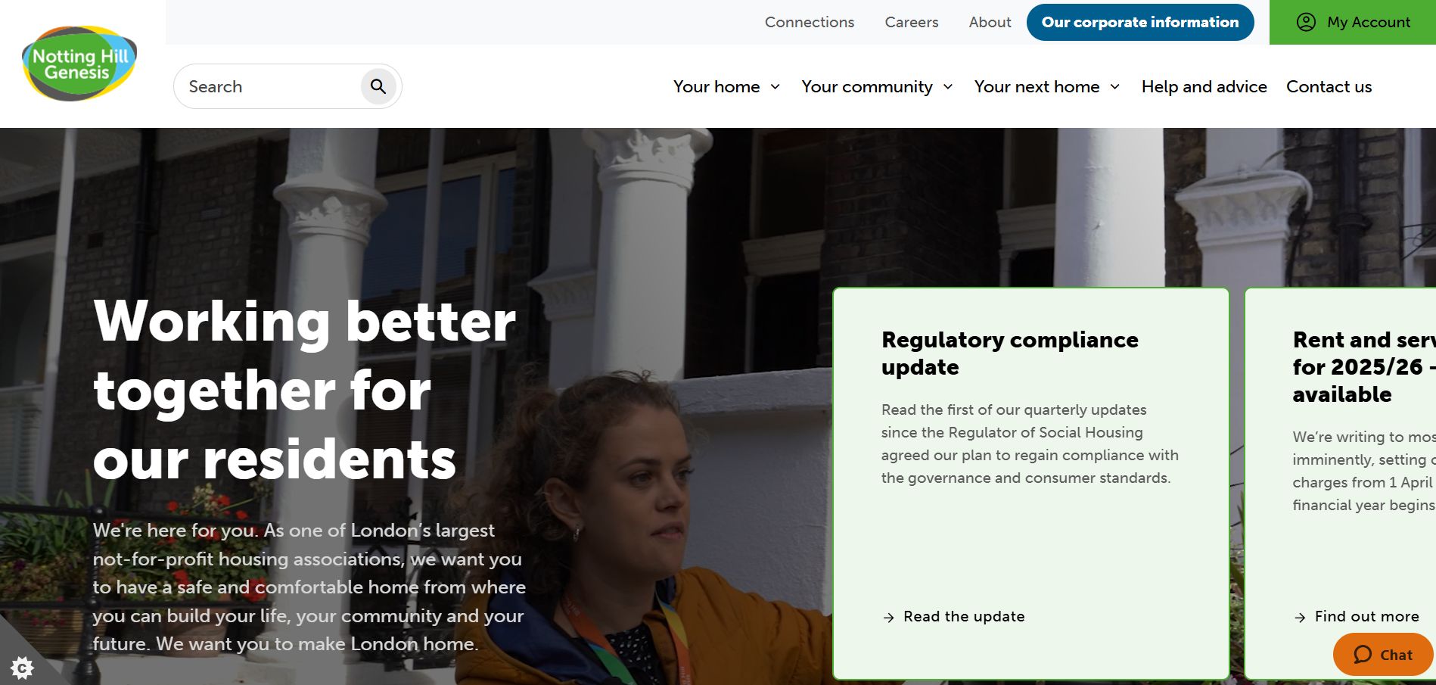Select the Rent and service charges card

[x=1341, y=484]
